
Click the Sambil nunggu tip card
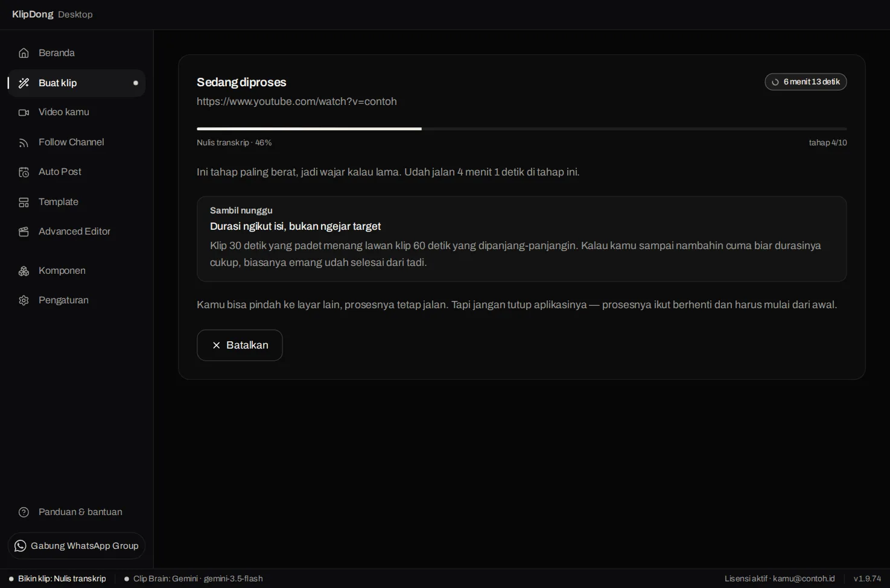click(522, 239)
